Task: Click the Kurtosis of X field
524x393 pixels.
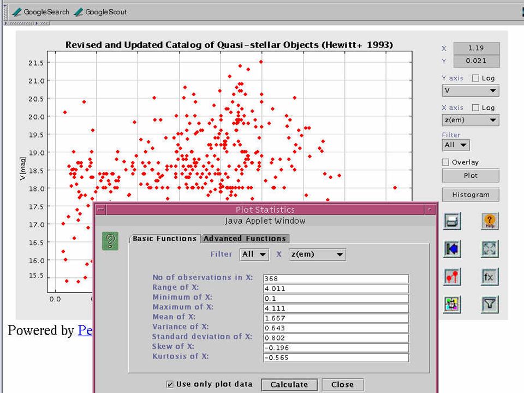Action: (336, 358)
